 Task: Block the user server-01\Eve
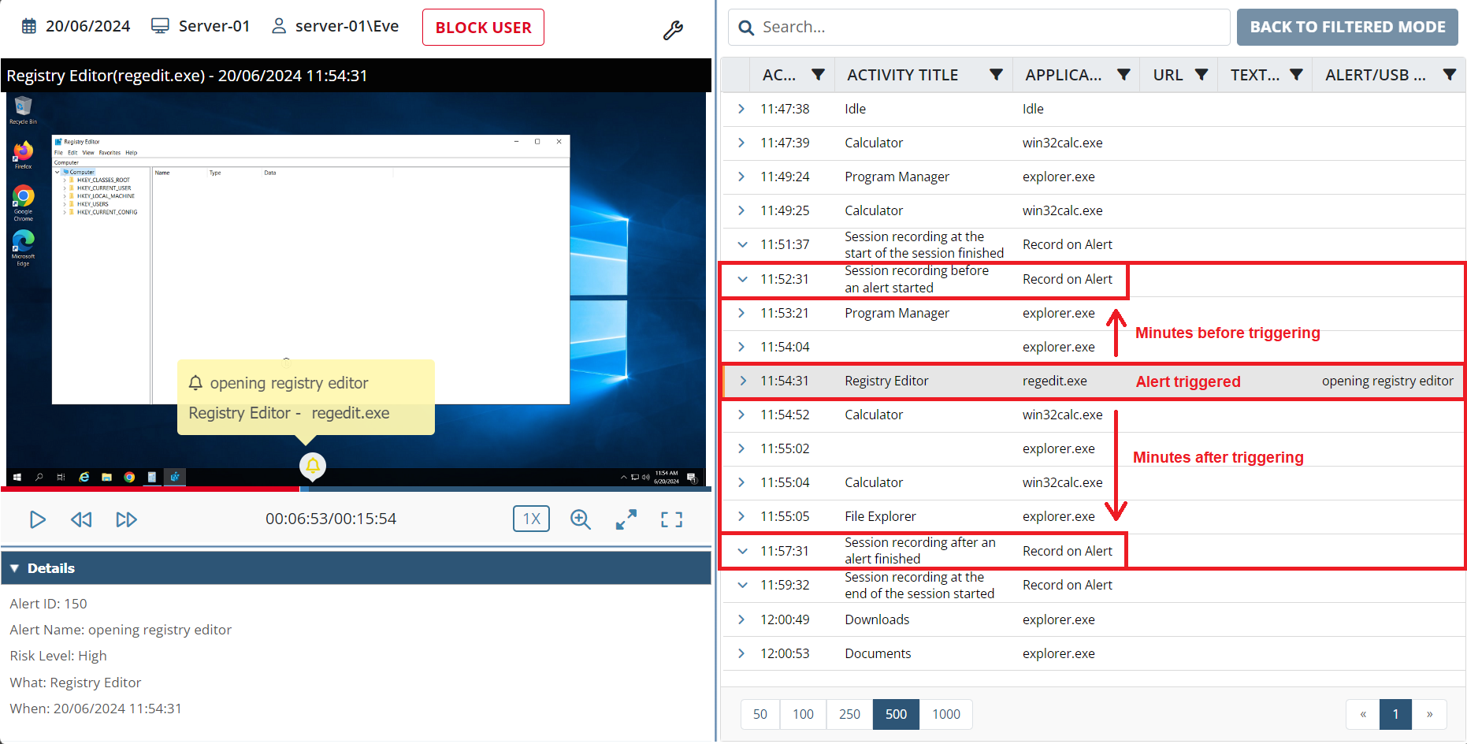click(483, 28)
